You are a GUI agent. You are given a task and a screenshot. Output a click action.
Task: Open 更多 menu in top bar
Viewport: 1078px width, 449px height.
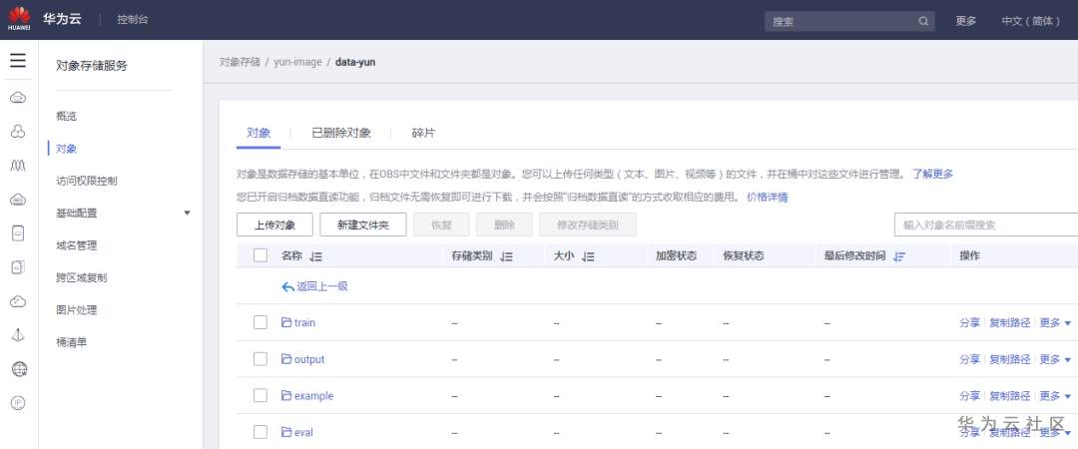pyautogui.click(x=966, y=21)
